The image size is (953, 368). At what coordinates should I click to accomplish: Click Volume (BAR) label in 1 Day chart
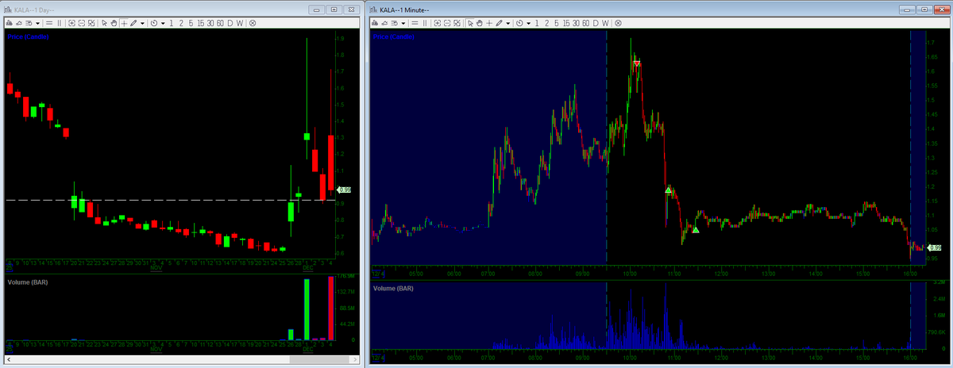[x=27, y=282]
